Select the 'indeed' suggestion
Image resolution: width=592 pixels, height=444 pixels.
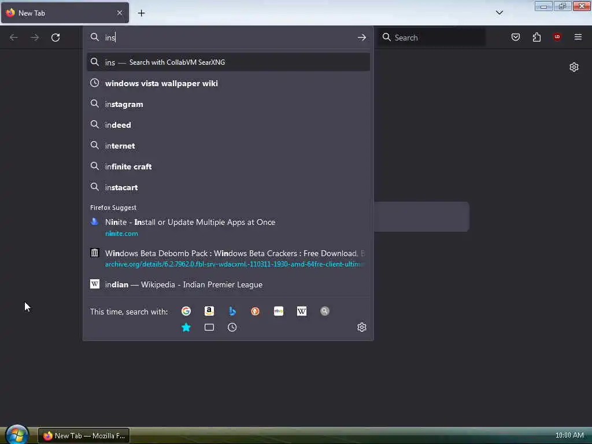[x=228, y=125]
